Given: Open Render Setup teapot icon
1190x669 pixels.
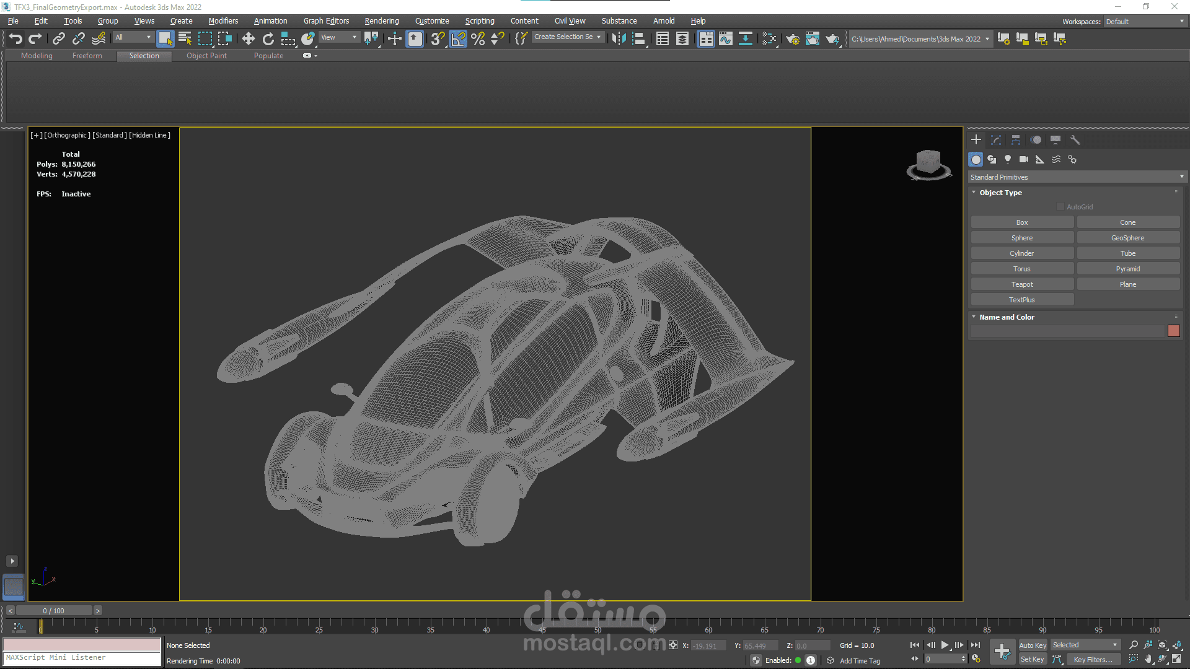Looking at the screenshot, I should tap(792, 39).
